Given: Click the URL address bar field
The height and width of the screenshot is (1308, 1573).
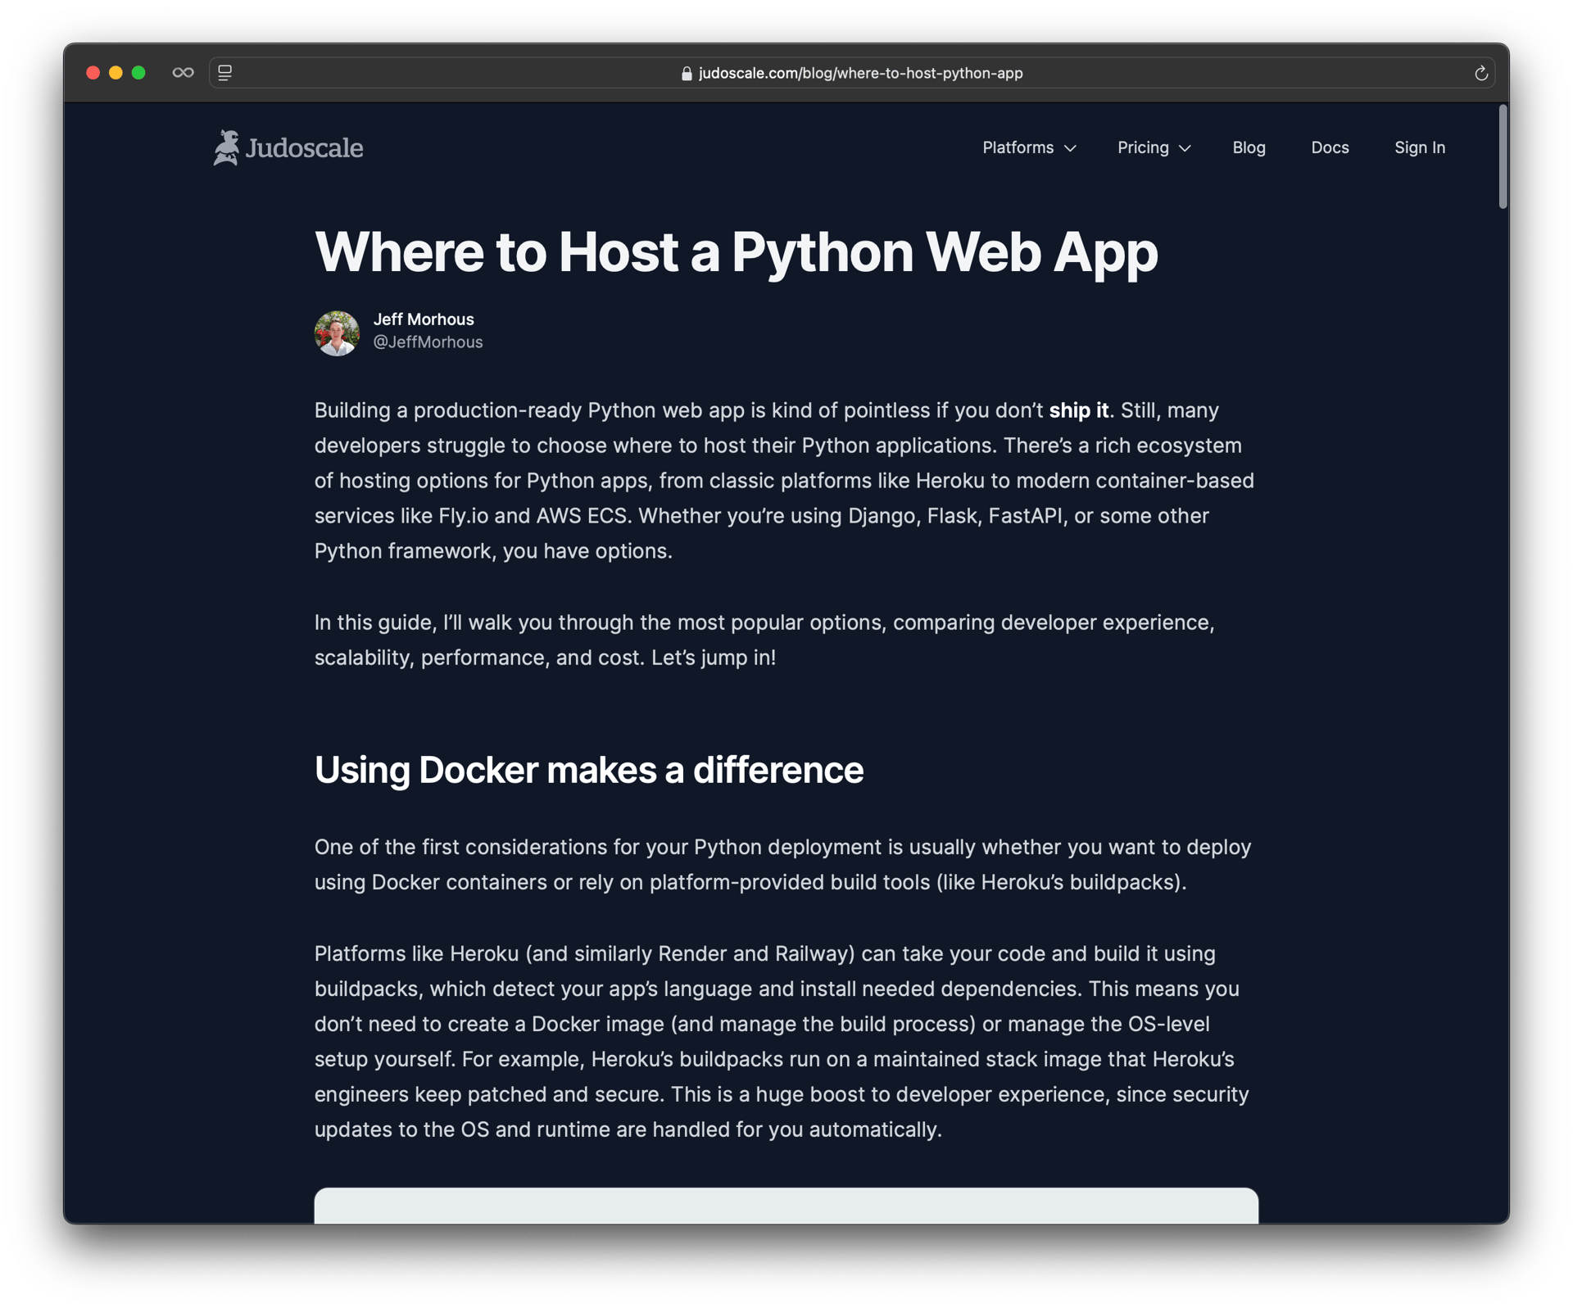Looking at the screenshot, I should point(860,73).
